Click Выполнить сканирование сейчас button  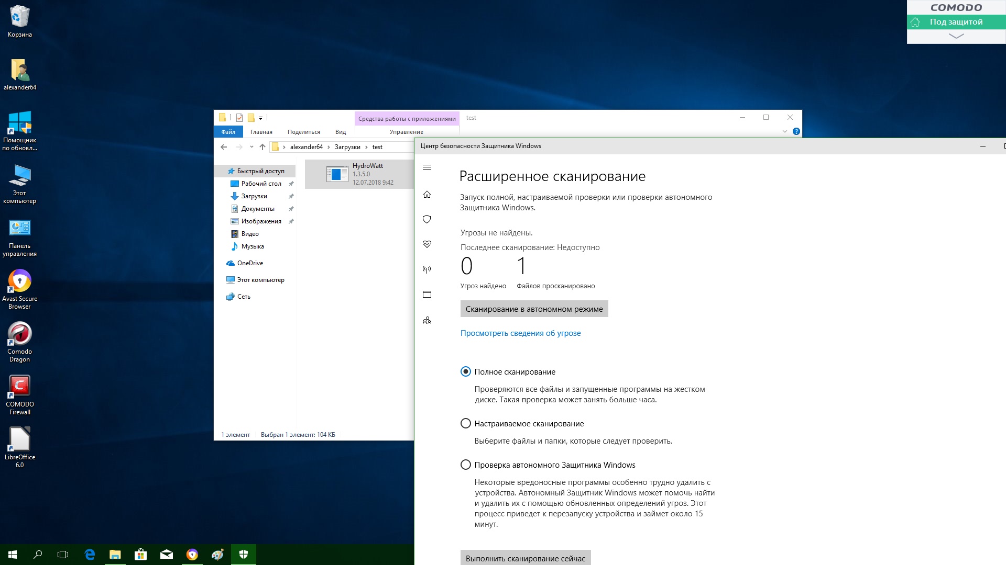(x=525, y=558)
